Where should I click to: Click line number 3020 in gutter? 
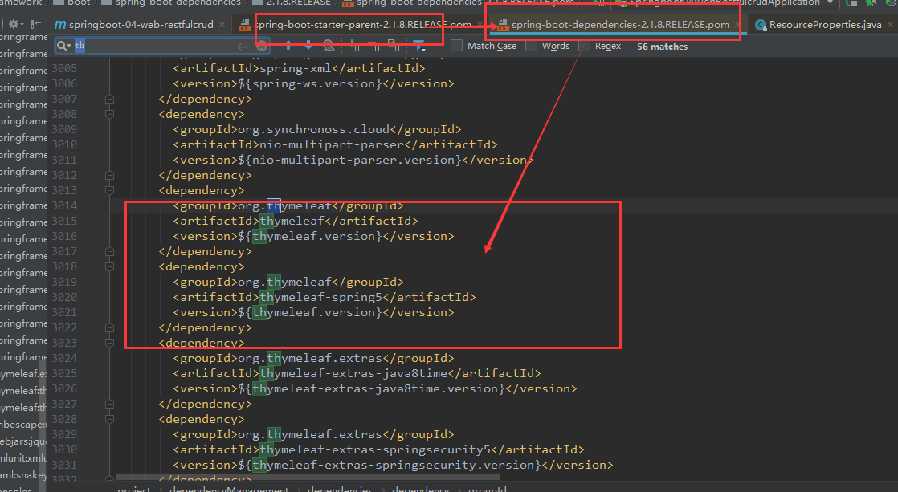(64, 297)
